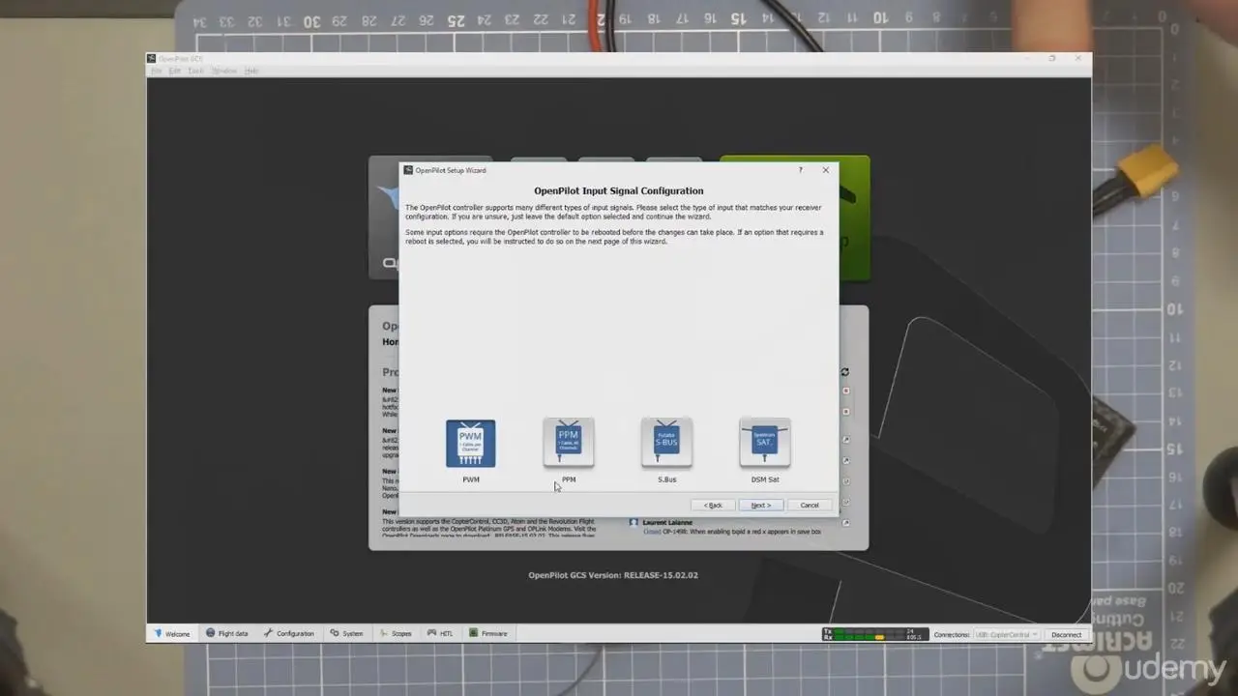Image resolution: width=1238 pixels, height=696 pixels.
Task: Select the PWM input signal icon
Action: point(471,444)
